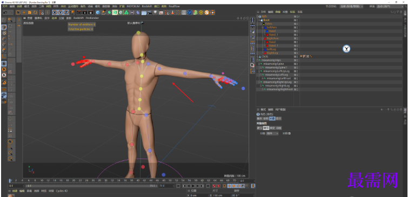408x197 pixels.
Task: Open MoGraph cloner green icon
Action: (x=126, y=12)
